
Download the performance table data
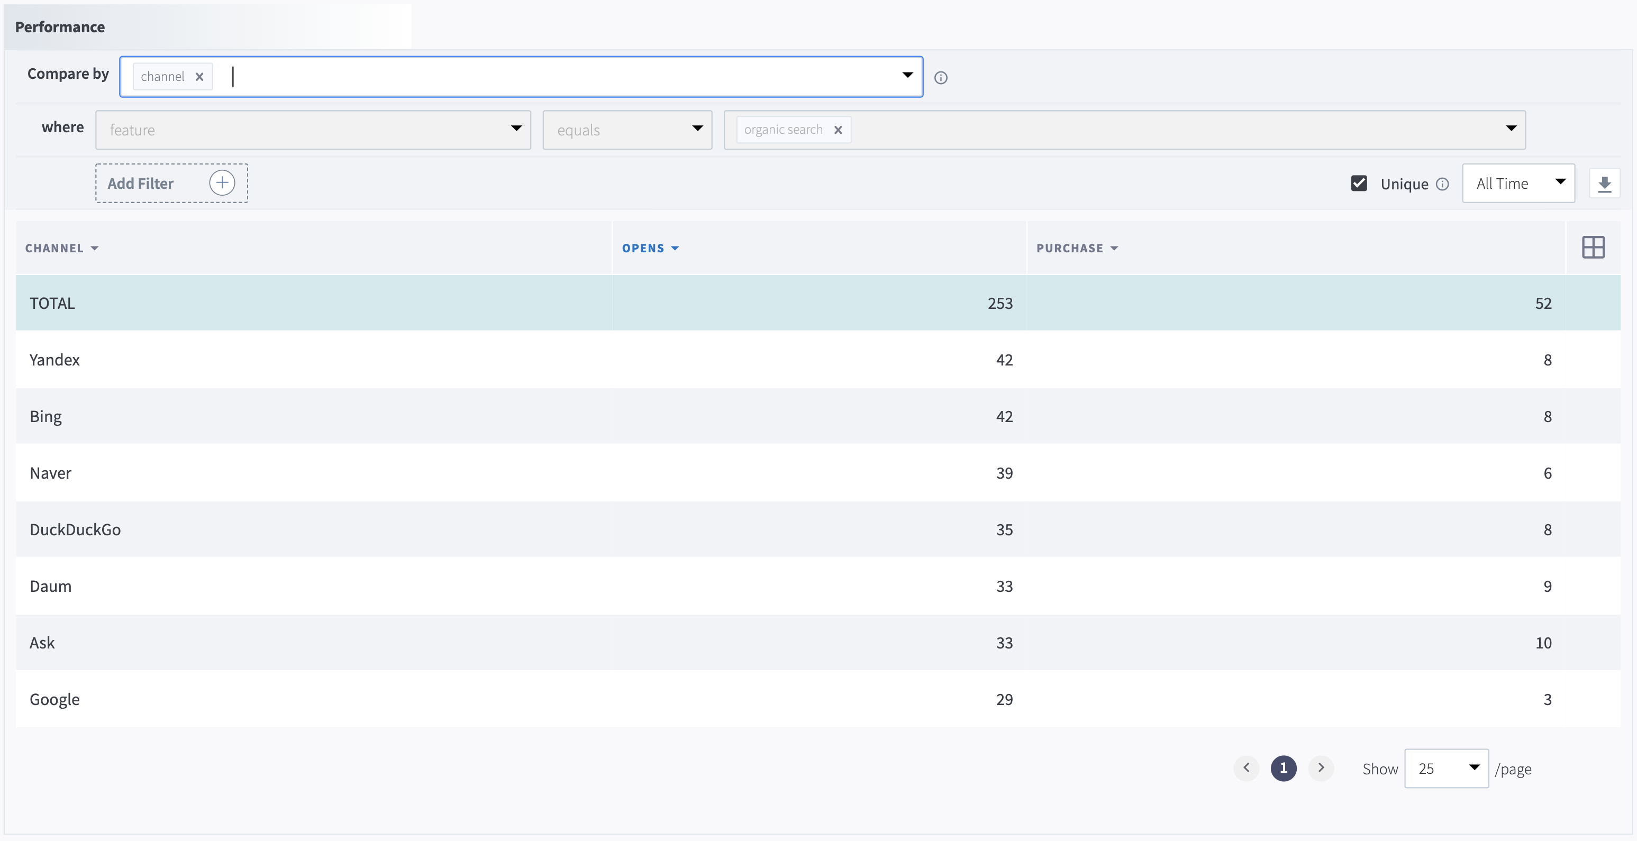[1604, 184]
